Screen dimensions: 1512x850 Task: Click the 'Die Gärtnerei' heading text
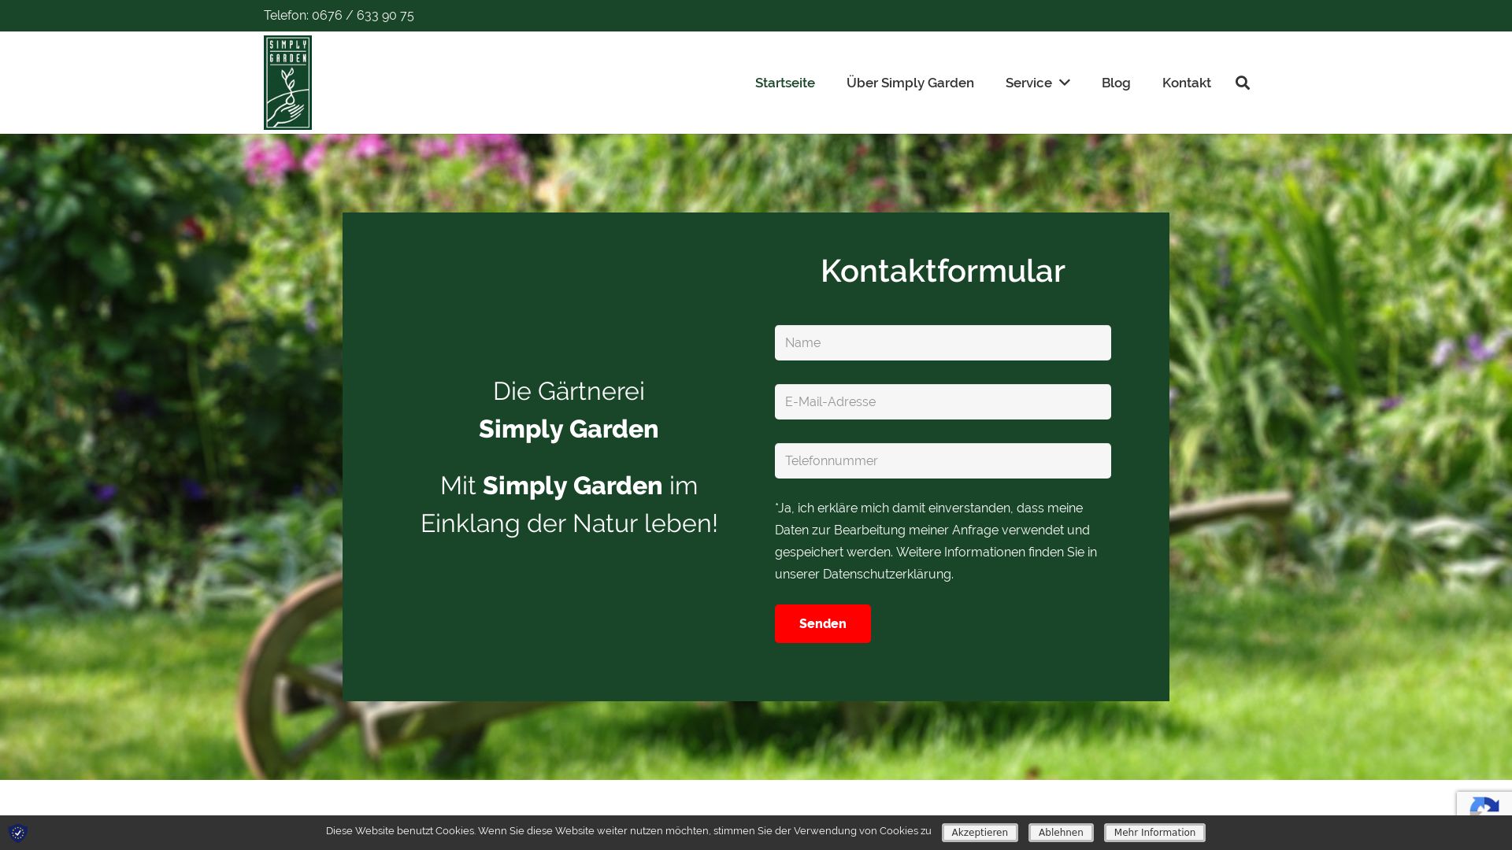569,391
